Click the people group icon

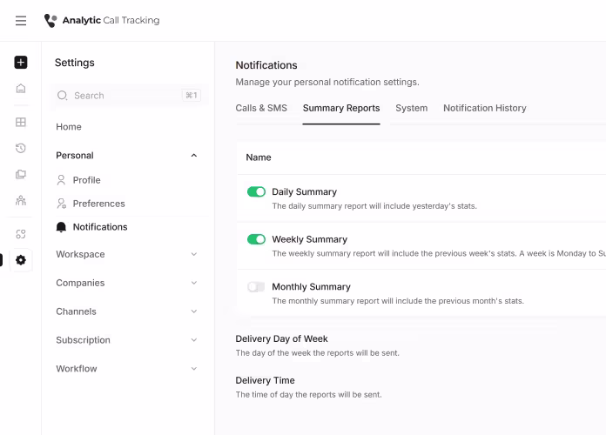coord(21,200)
